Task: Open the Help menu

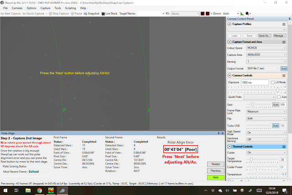Action: click(83, 8)
